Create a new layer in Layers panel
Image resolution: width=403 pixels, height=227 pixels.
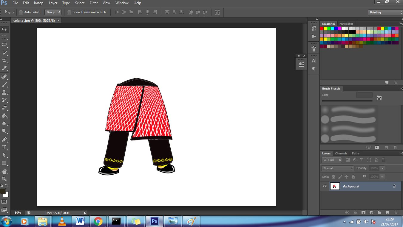pos(387,213)
